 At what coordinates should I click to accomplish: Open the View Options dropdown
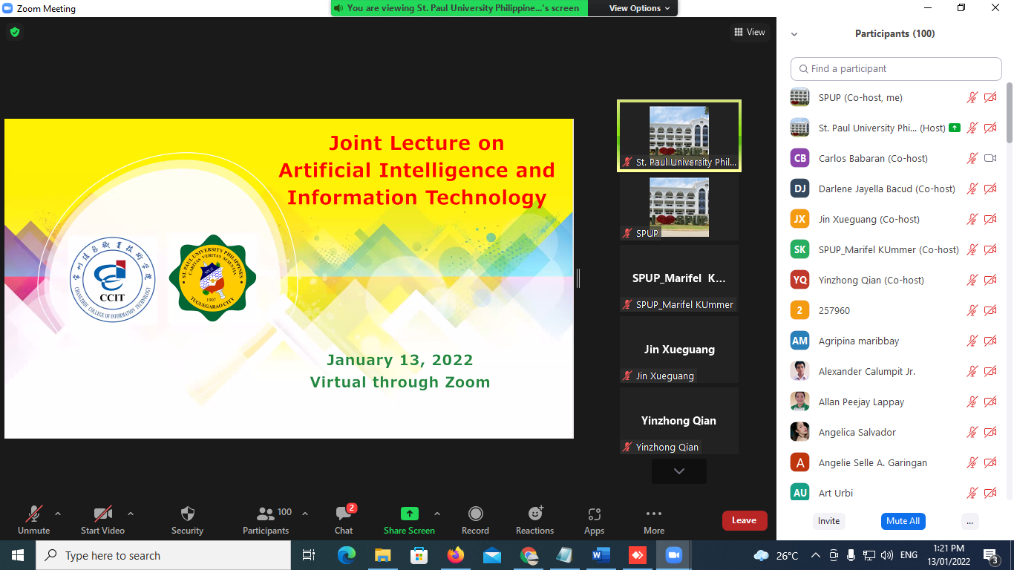[x=639, y=8]
